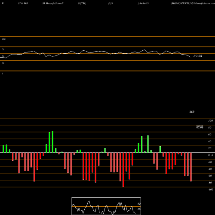This screenshot has height=215, width=215.
Task: Click the last red bar on the right
Action: click(x=191, y=167)
